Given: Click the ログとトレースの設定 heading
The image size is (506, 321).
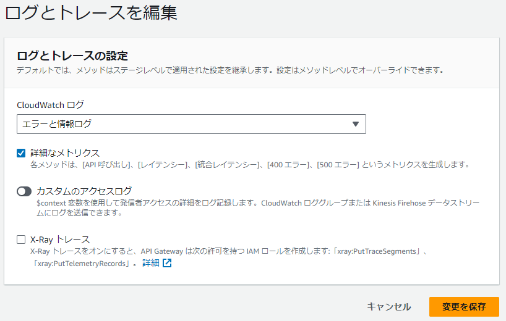Looking at the screenshot, I should coord(72,56).
